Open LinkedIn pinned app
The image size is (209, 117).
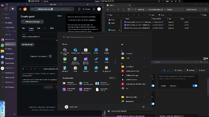click(x=107, y=60)
